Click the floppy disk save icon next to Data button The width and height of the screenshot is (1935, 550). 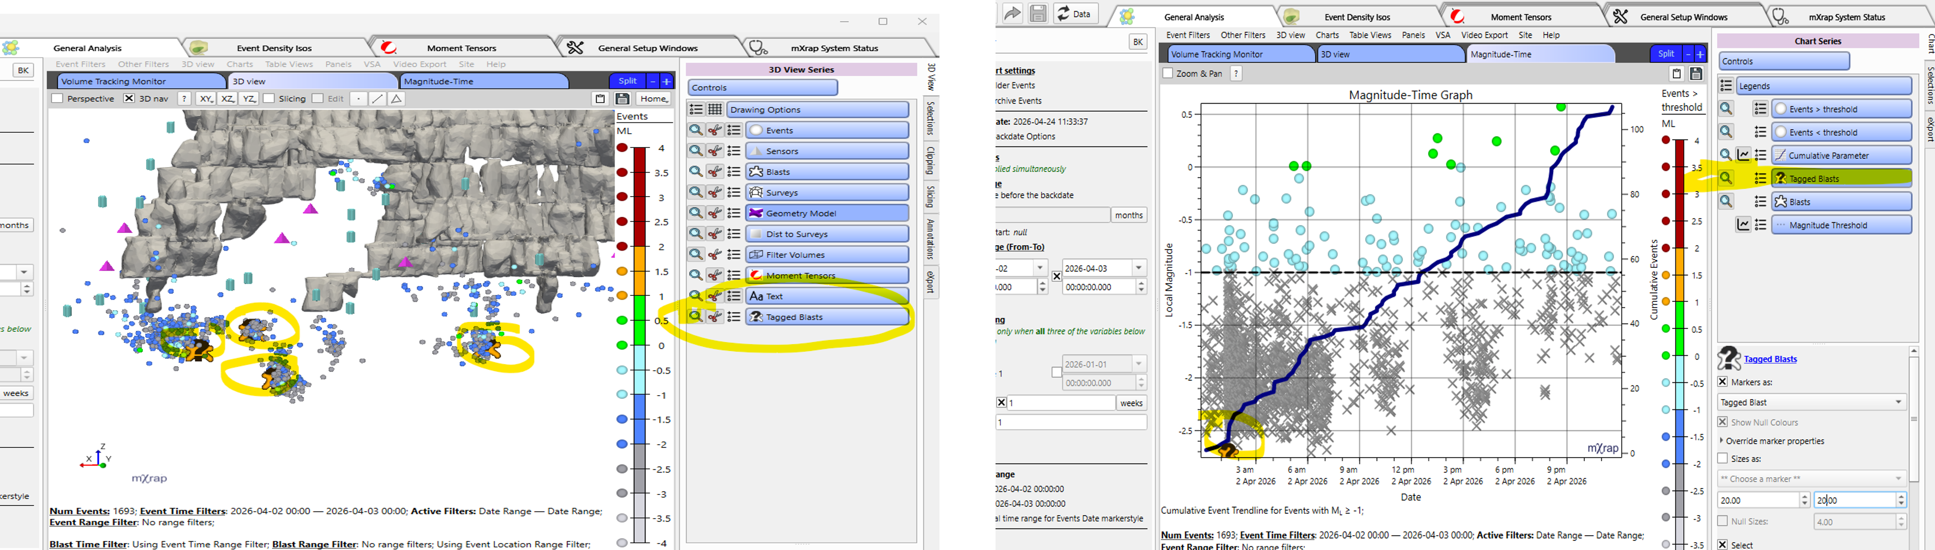pyautogui.click(x=1038, y=14)
